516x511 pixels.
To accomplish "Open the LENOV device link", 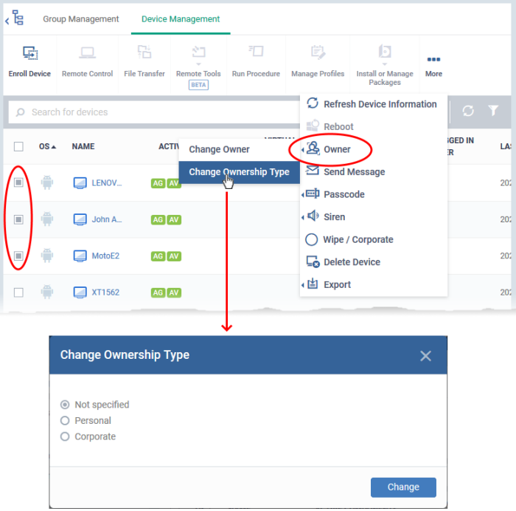I will click(x=107, y=183).
